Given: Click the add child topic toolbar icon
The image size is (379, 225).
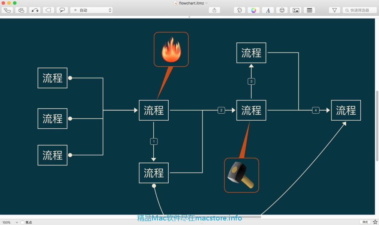Looking at the screenshot, I should tap(7, 10).
